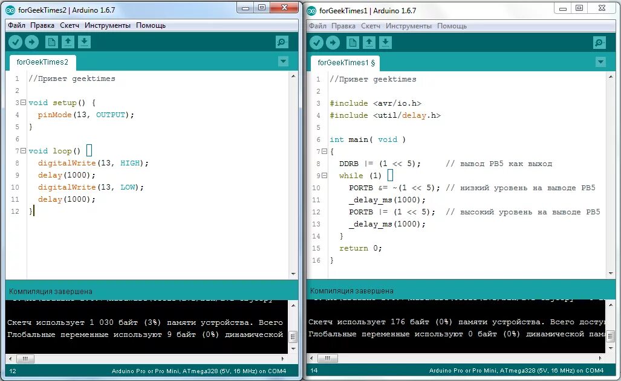Image resolution: width=621 pixels, height=381 pixels.
Task: Click editor scroll down arrow in forGeekTimes1
Action: tap(611, 274)
